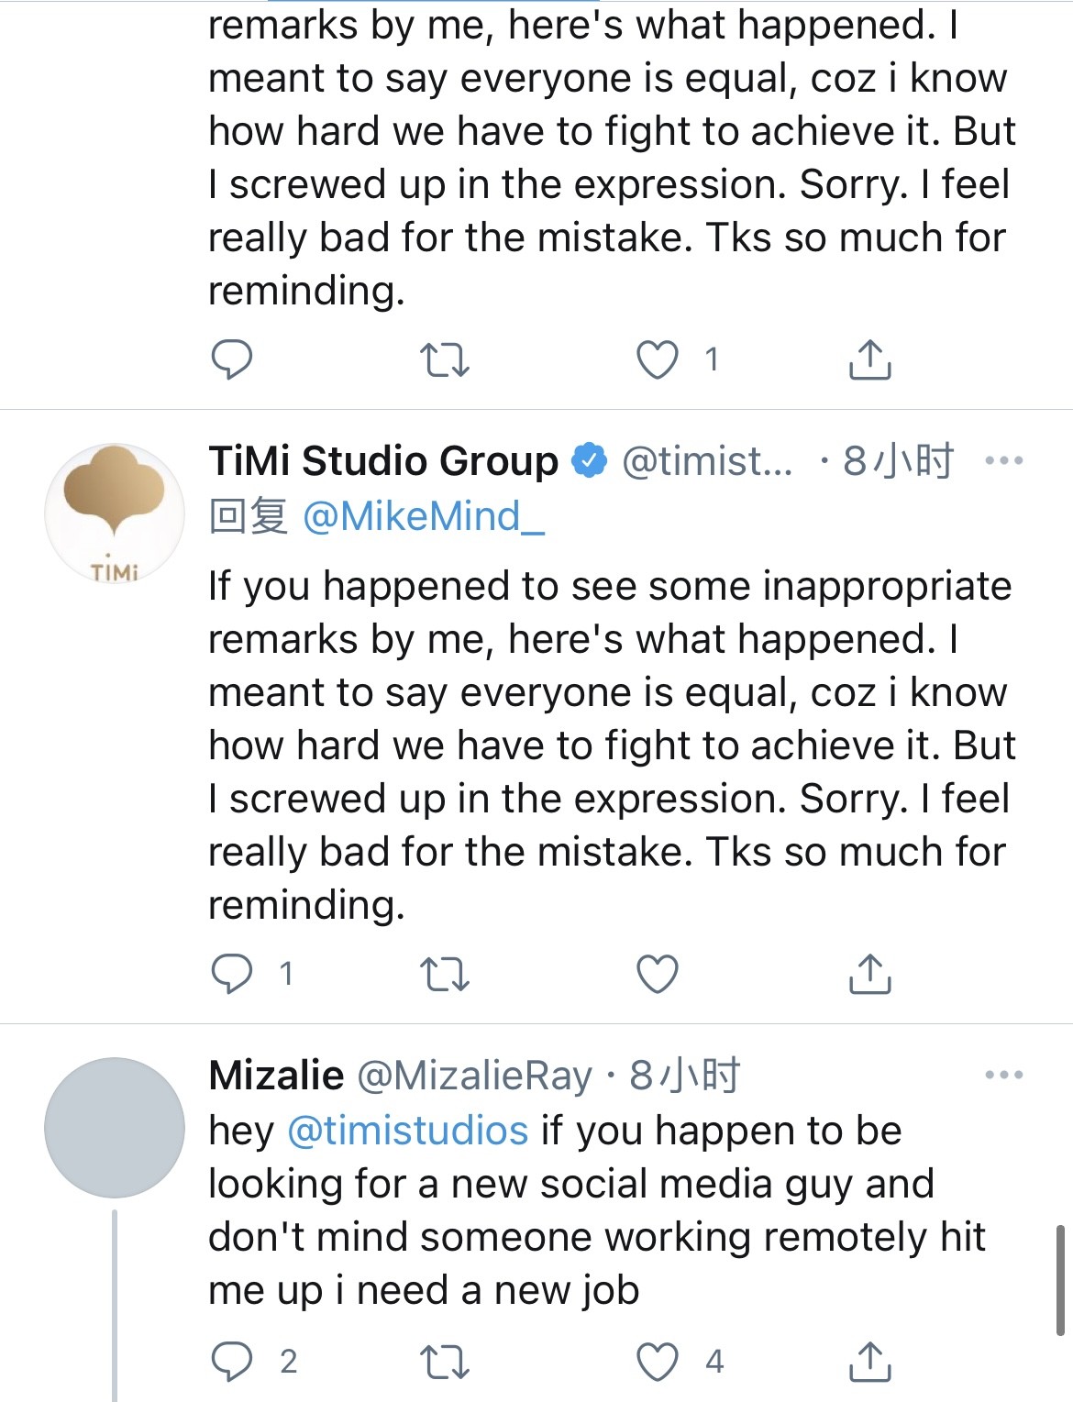Open TiMi Studio Group profile picture

[x=115, y=513]
